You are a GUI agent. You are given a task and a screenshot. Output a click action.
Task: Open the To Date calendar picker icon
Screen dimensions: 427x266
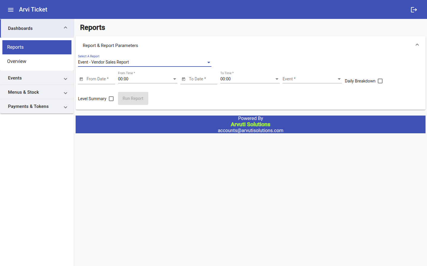(x=184, y=79)
